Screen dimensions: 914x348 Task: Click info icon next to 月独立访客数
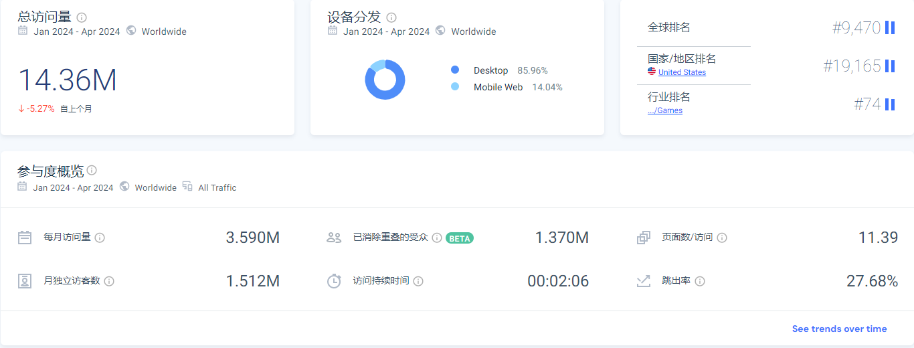109,281
